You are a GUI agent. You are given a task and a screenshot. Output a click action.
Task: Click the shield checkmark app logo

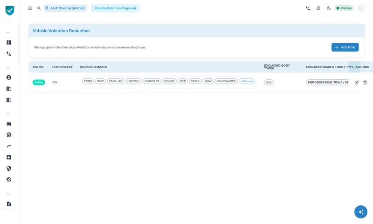(10, 10)
